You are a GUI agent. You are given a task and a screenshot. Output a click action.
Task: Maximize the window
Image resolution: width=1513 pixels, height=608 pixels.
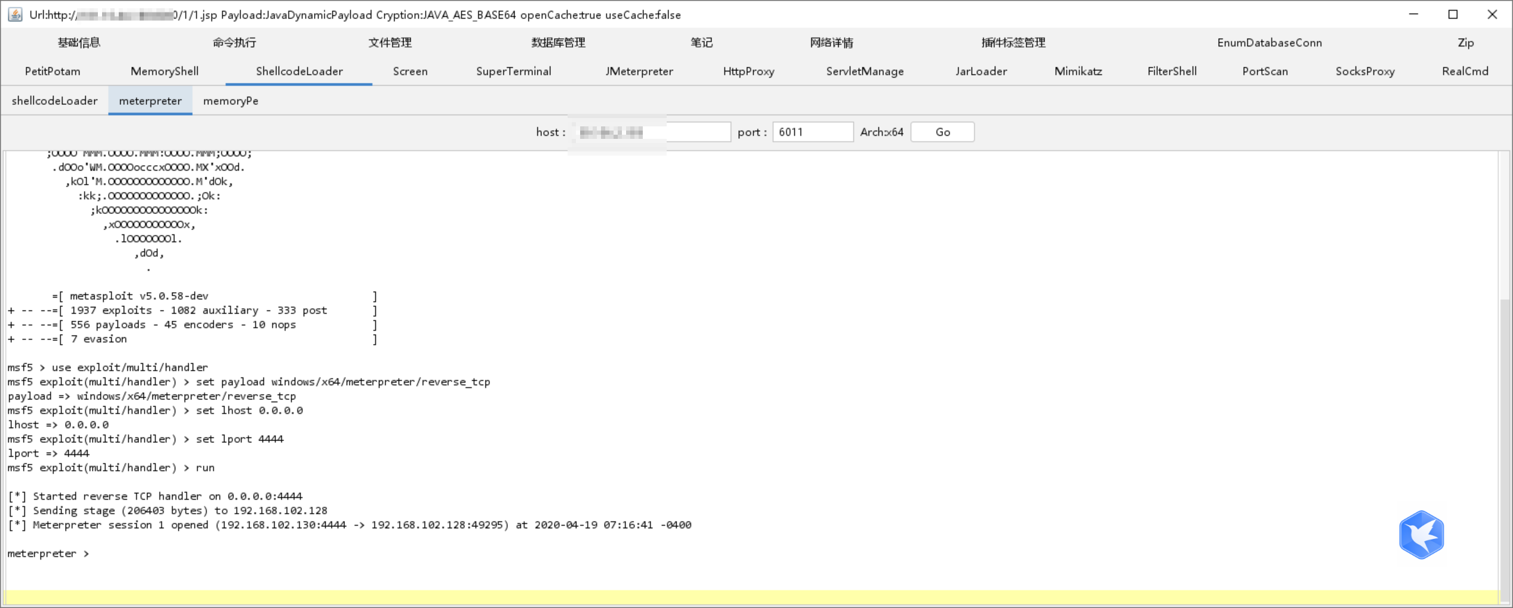1453,14
